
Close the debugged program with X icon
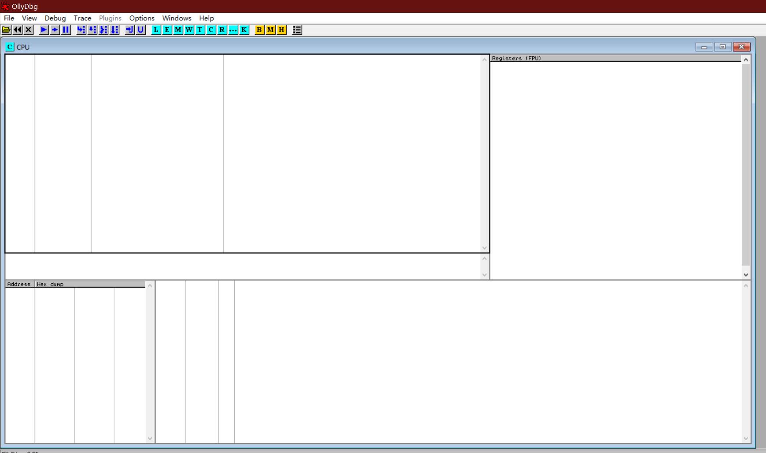coord(29,30)
